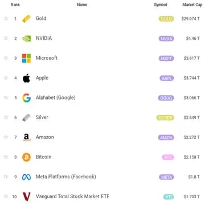Toggle favorite star for Apple
This screenshot has height=205, width=205.
click(6, 78)
